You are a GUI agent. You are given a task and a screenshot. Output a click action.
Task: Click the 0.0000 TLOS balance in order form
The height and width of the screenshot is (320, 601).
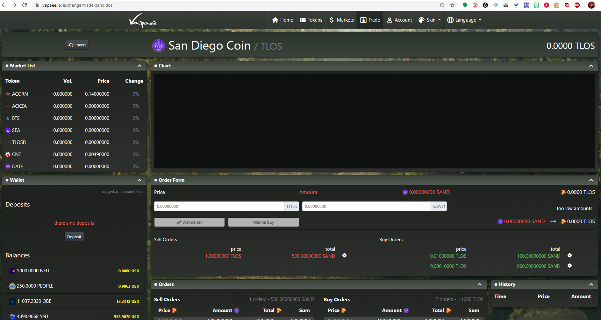click(x=578, y=192)
